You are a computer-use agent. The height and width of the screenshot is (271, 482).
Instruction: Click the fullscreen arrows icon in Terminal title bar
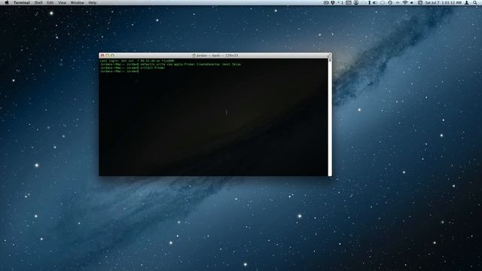329,55
